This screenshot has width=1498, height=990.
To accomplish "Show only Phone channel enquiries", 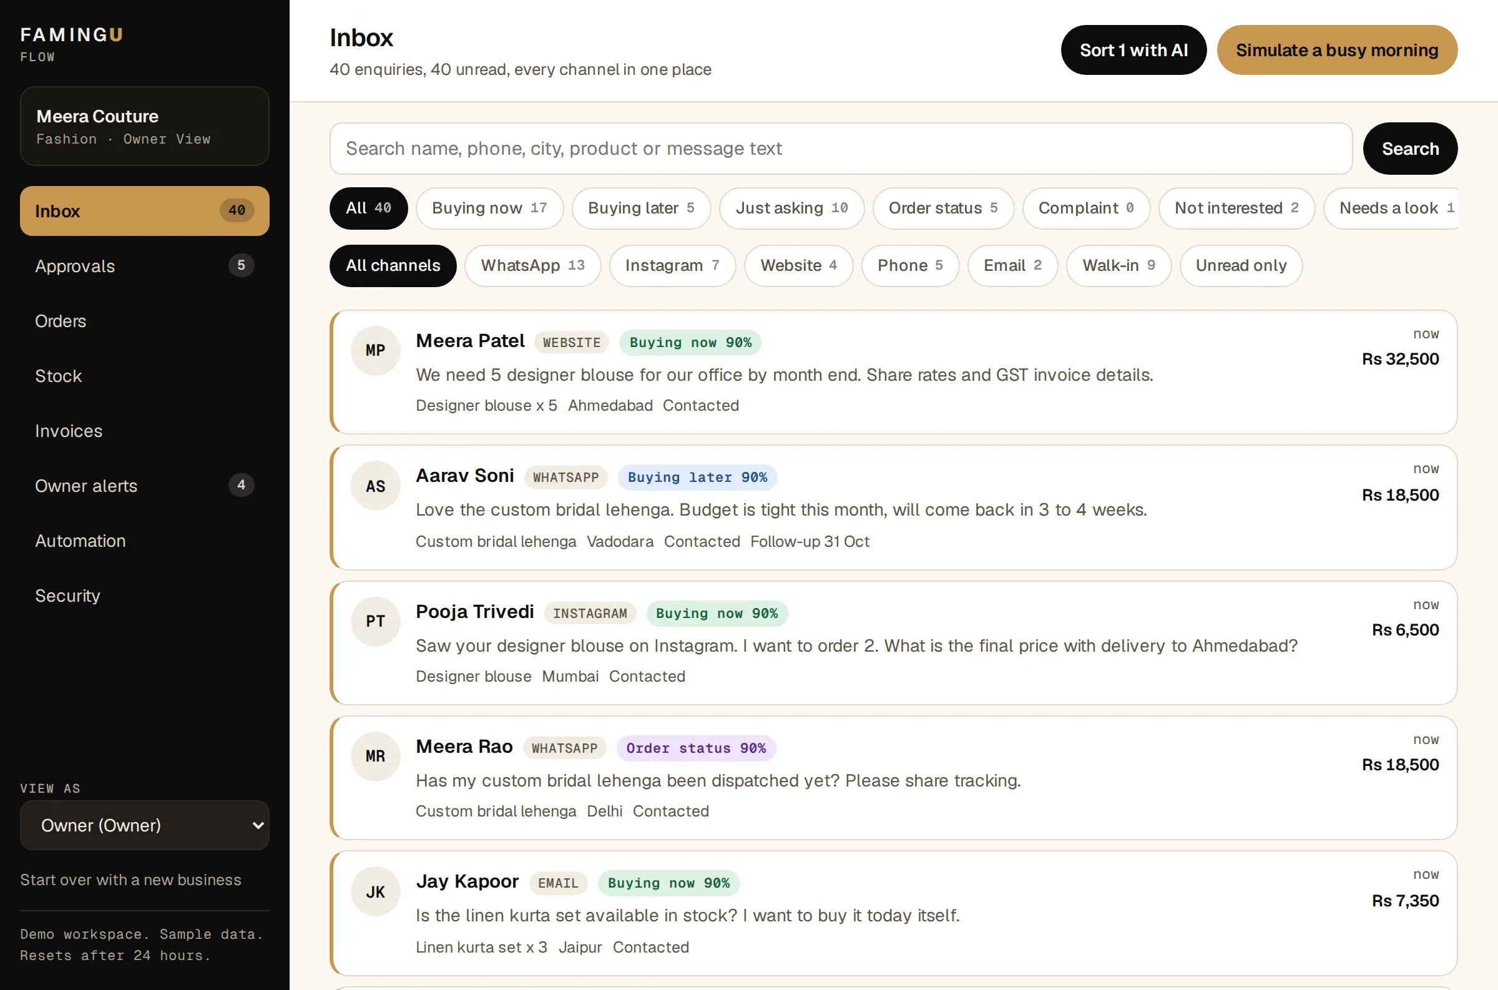I will (x=909, y=265).
